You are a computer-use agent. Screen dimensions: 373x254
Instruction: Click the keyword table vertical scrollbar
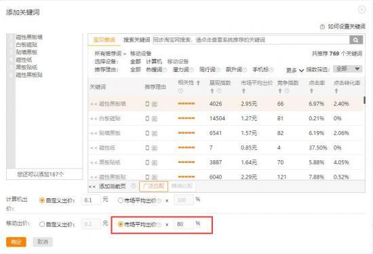[364, 100]
